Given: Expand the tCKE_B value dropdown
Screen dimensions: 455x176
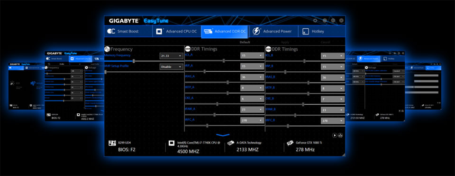Looking at the screenshot, I should click(x=333, y=99).
